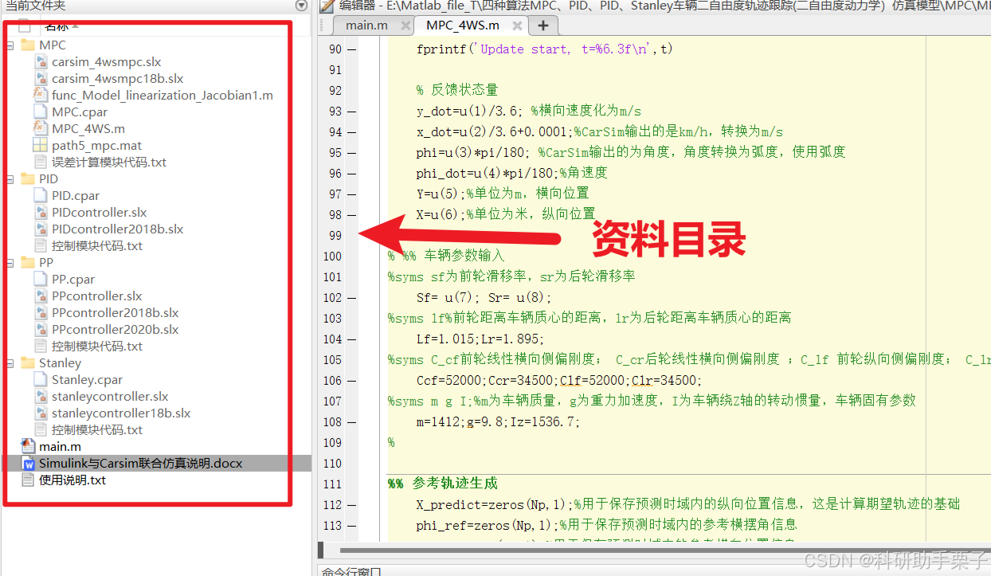Select the PP.cpar file icon
The height and width of the screenshot is (576, 991).
pyautogui.click(x=41, y=279)
